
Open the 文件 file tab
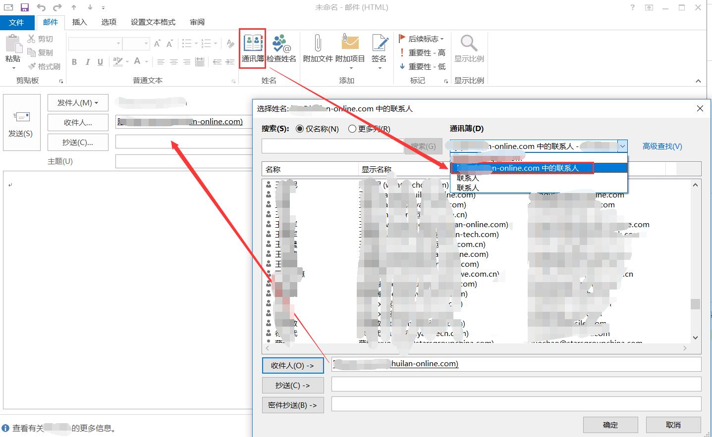[x=16, y=22]
